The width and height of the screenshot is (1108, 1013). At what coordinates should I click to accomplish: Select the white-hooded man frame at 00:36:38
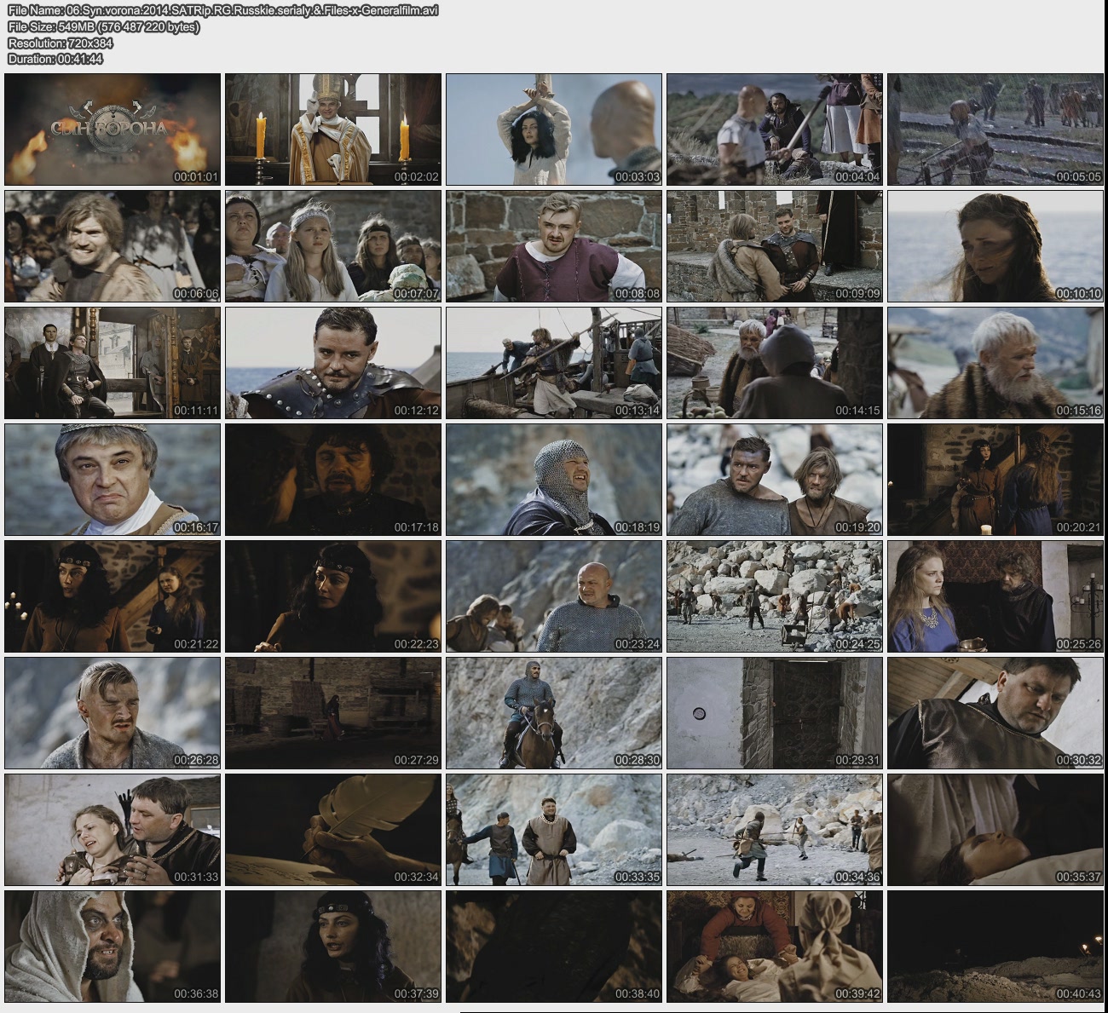(x=113, y=947)
